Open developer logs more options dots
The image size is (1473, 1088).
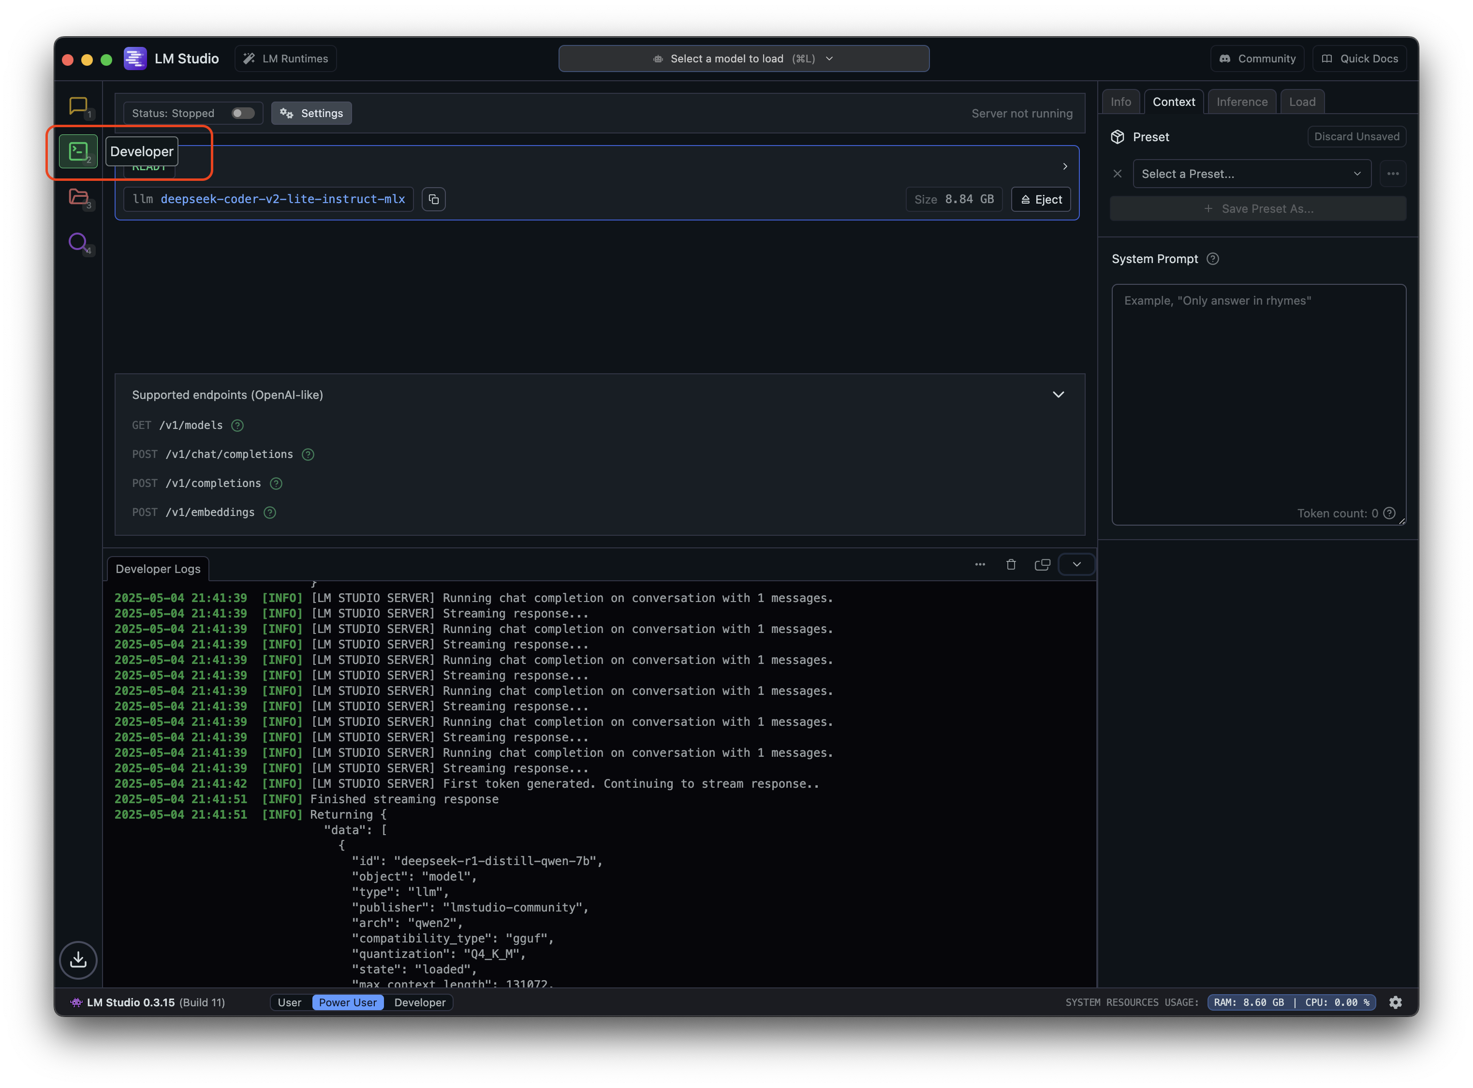pyautogui.click(x=980, y=564)
